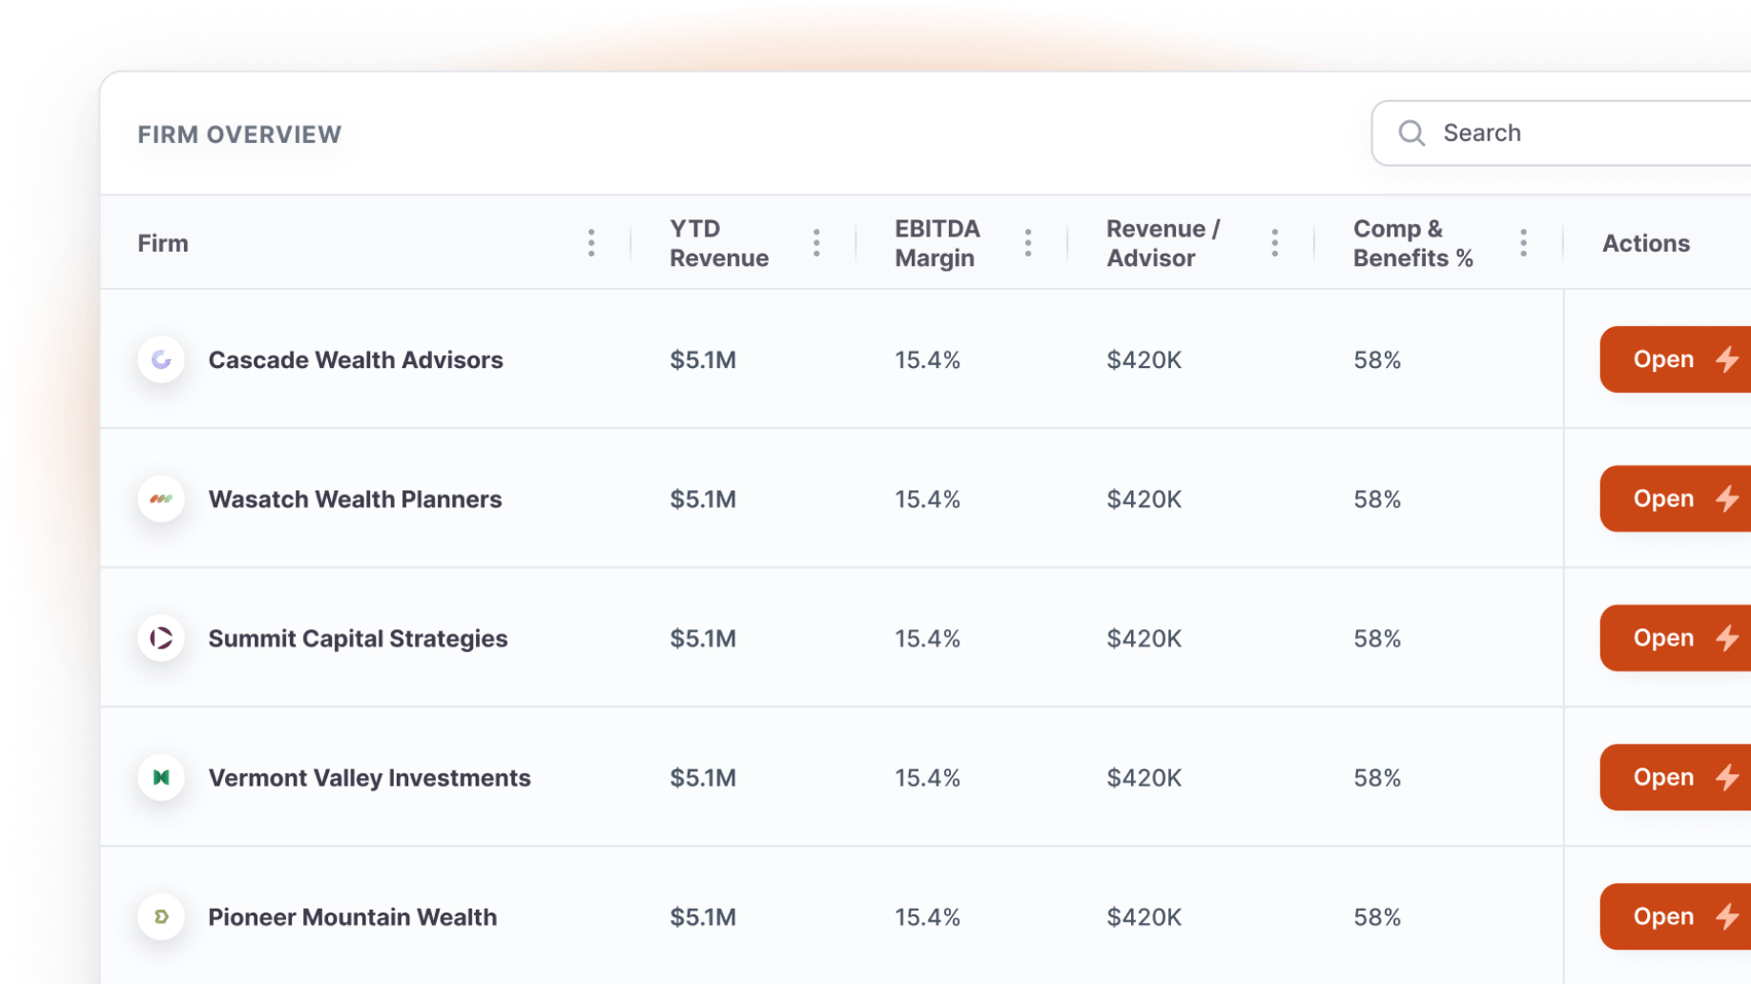Select the Summit Capital Strategies firm name
The height and width of the screenshot is (984, 1751).
tap(358, 638)
